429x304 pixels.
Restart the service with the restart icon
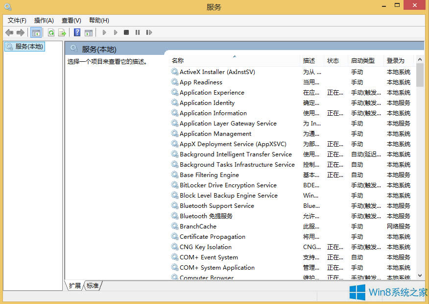(149, 32)
